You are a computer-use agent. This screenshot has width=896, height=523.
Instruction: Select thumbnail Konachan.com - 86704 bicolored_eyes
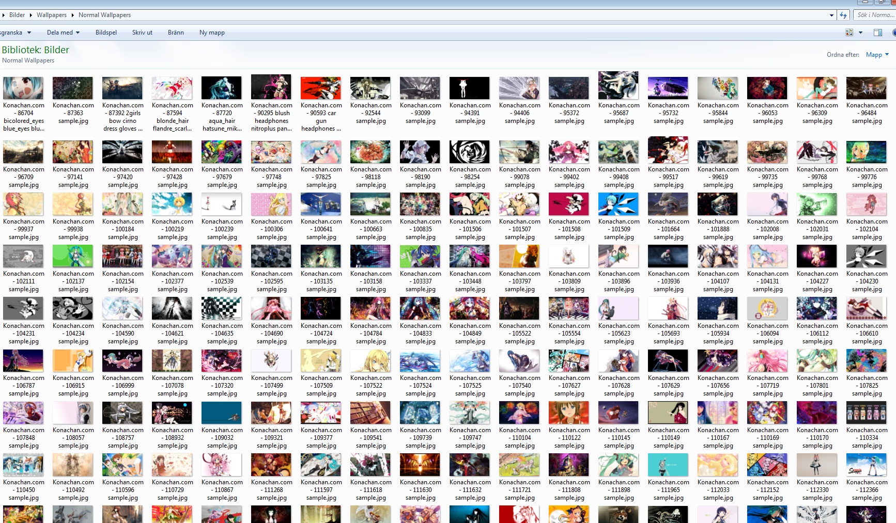23,88
